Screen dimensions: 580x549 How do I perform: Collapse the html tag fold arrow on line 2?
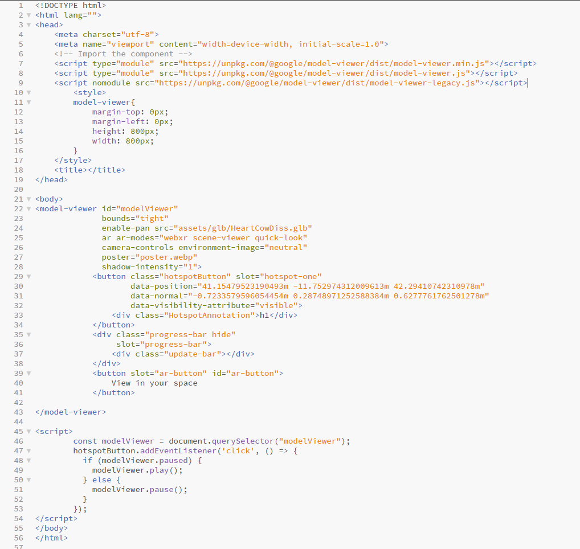pyautogui.click(x=28, y=15)
